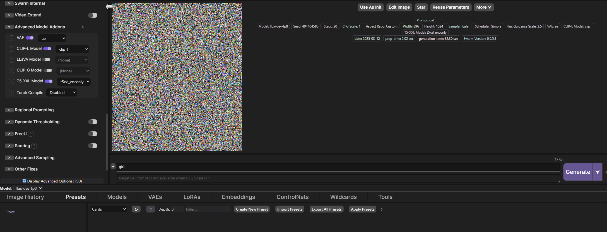Screen dimensions: 607x232
Task: Open the LoRAs tab
Action: coord(192,197)
